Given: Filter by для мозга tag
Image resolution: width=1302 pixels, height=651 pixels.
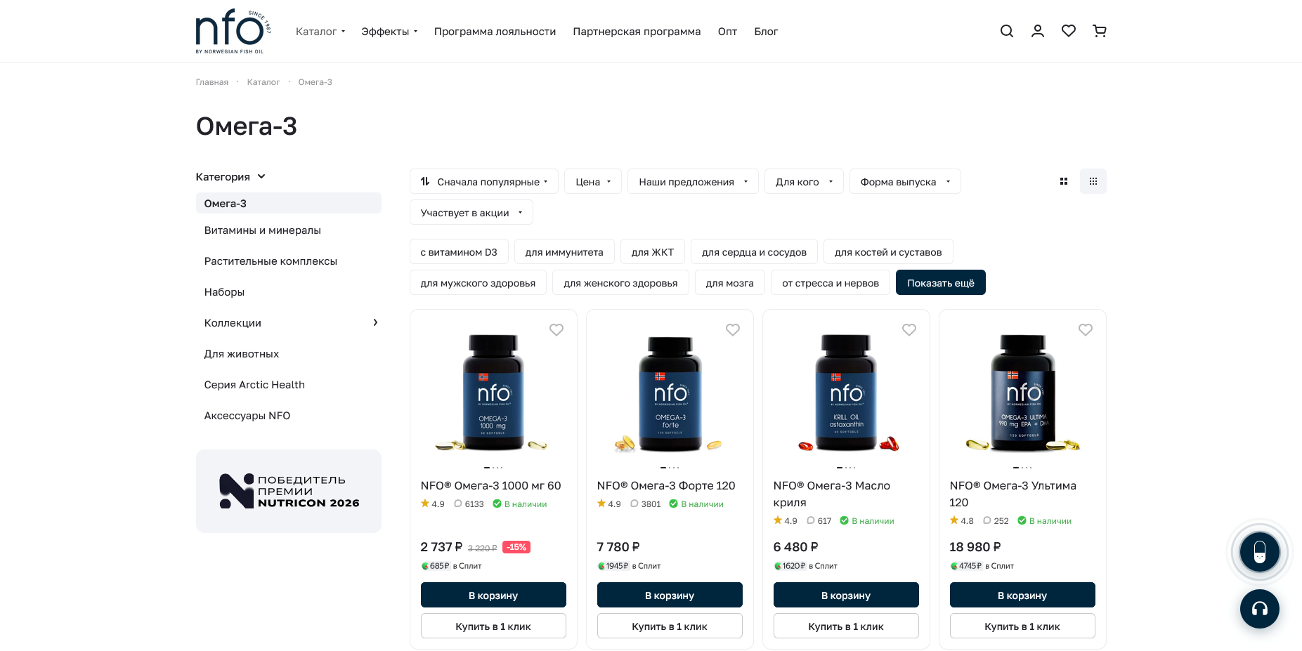Looking at the screenshot, I should (730, 283).
